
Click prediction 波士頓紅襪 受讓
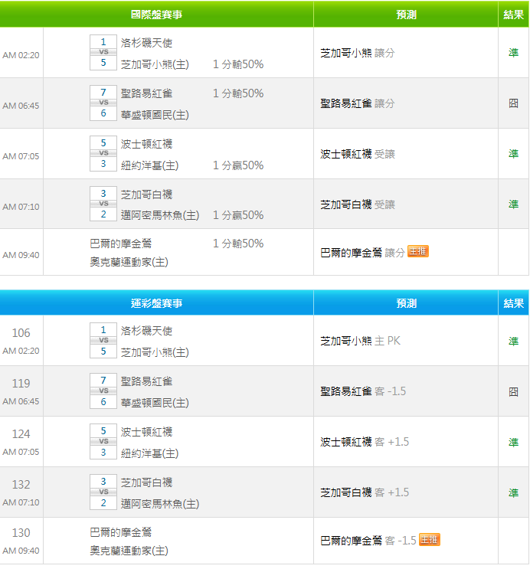(x=357, y=154)
